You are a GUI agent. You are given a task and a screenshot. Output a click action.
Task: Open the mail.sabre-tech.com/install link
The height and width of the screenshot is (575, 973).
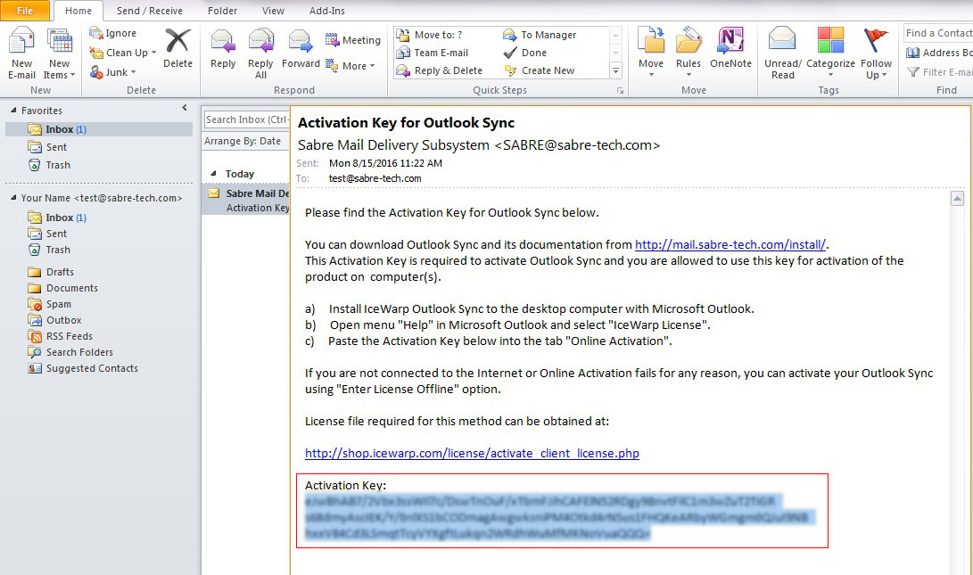pyautogui.click(x=730, y=244)
